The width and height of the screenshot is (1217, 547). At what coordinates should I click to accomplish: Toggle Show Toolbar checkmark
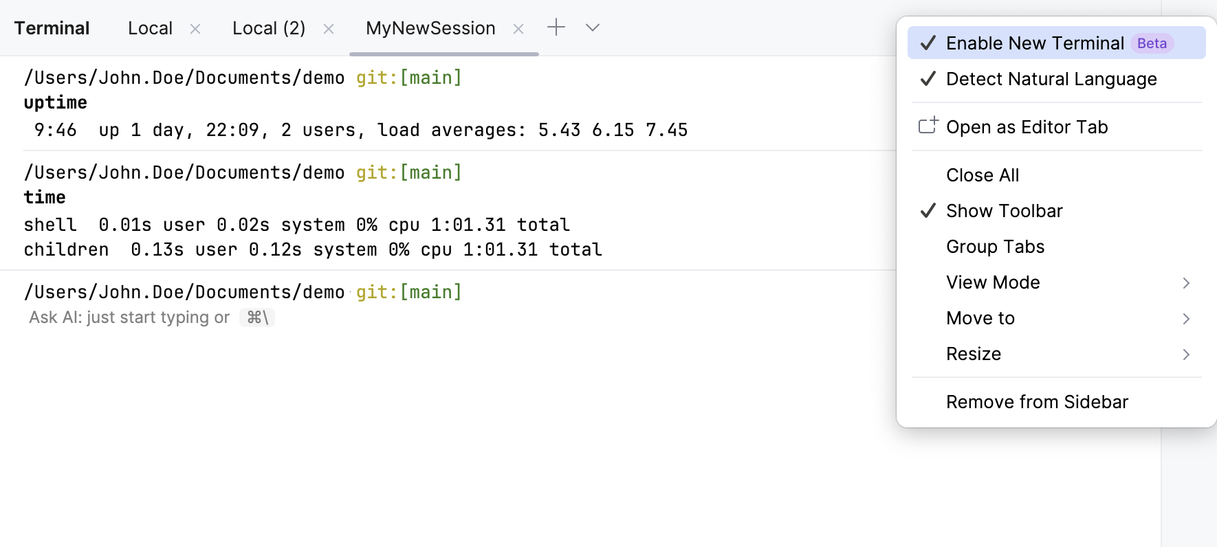[1004, 211]
